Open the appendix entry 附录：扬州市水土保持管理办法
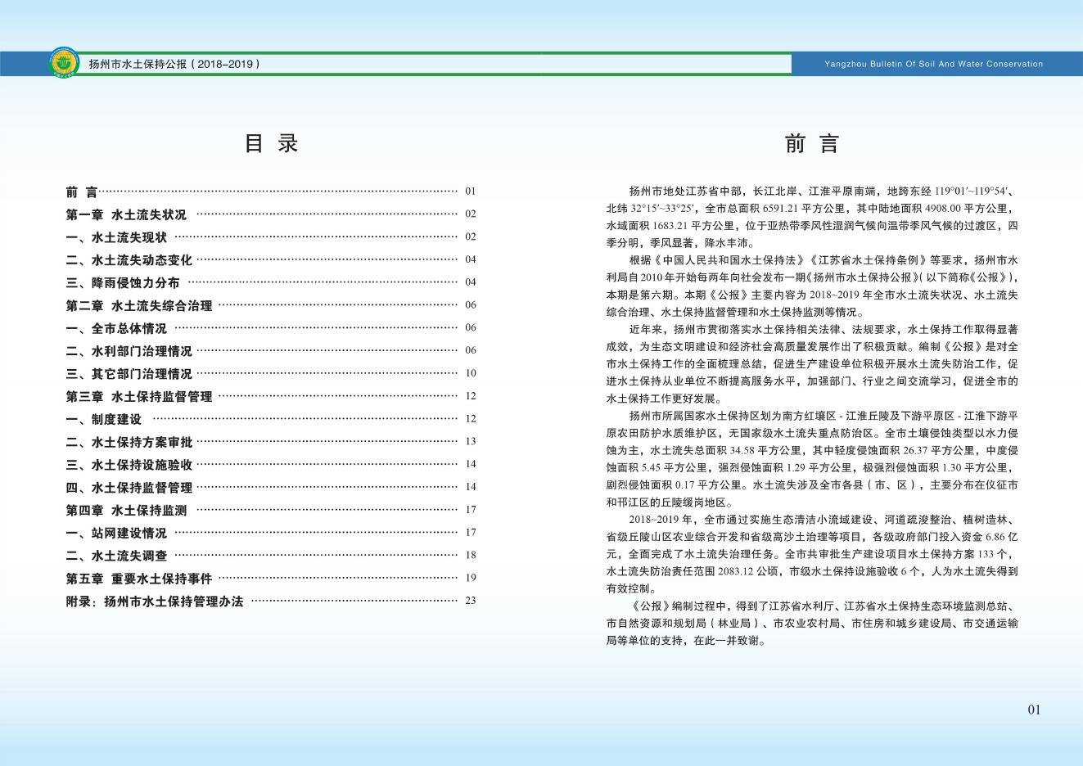The image size is (1083, 766). [x=270, y=601]
